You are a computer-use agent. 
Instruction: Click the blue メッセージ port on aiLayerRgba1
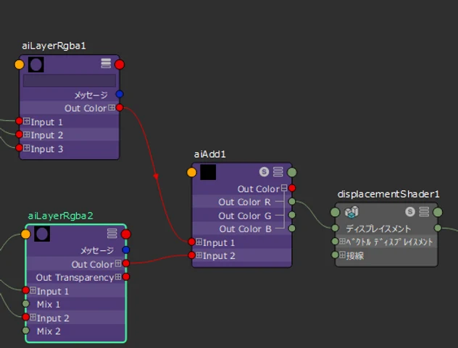pyautogui.click(x=120, y=94)
